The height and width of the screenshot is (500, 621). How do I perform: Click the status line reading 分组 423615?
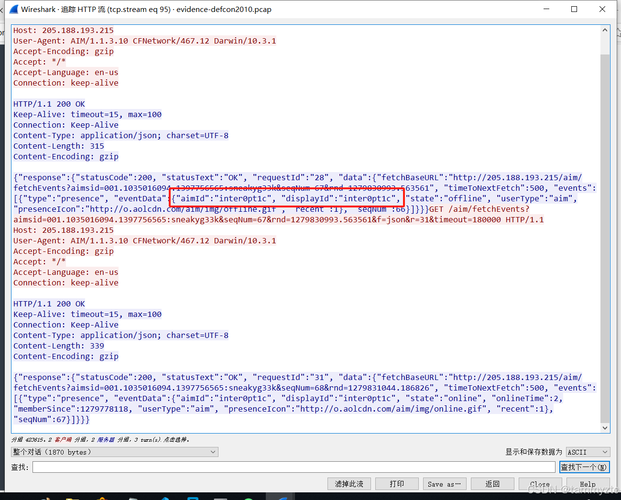(100, 439)
